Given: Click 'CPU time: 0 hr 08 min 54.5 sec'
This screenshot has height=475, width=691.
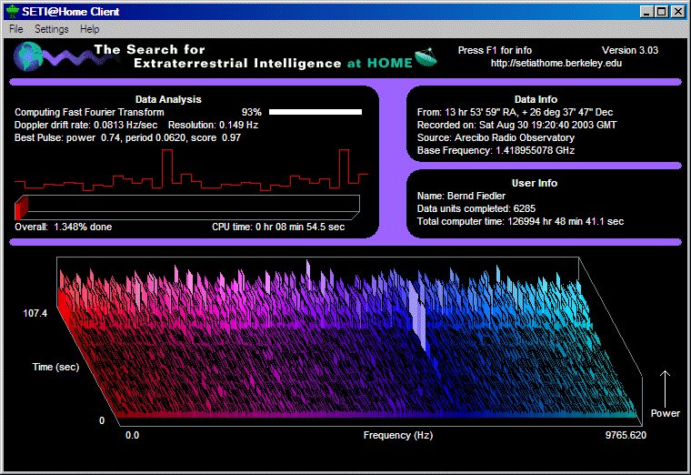Looking at the screenshot, I should click(278, 227).
